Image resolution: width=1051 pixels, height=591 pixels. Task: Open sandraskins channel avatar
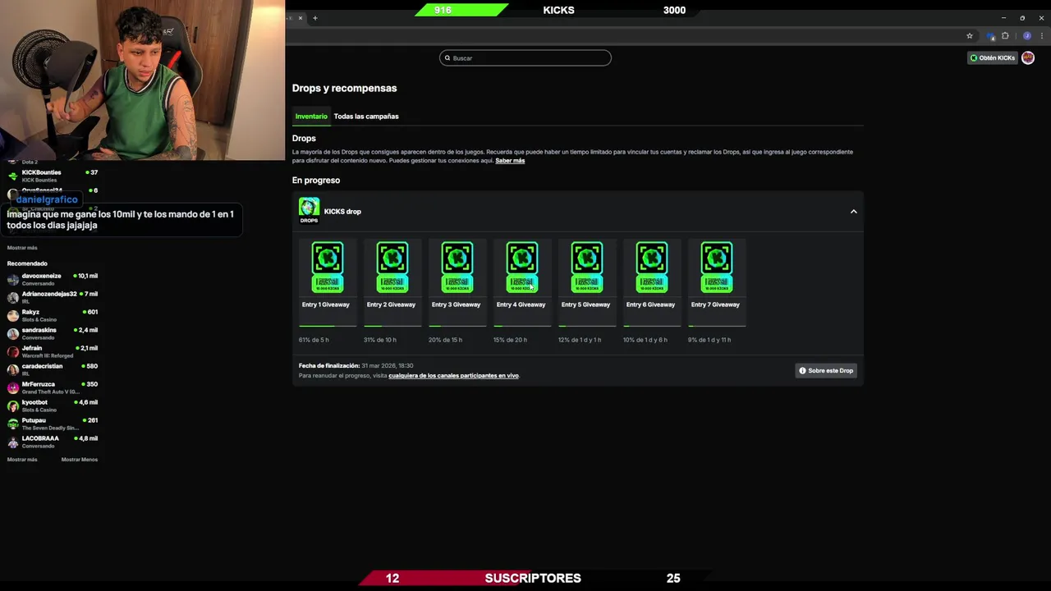point(13,333)
